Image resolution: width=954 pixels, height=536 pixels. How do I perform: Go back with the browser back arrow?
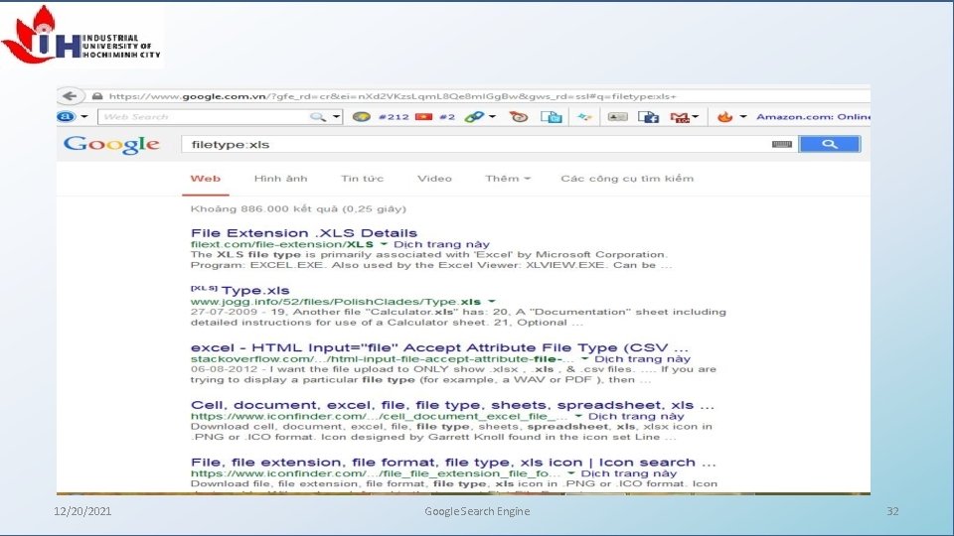pos(70,96)
